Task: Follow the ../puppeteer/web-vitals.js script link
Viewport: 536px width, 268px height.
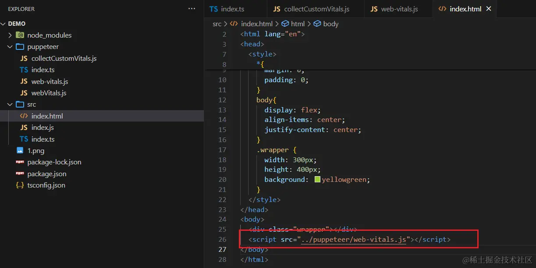Action: click(354, 240)
